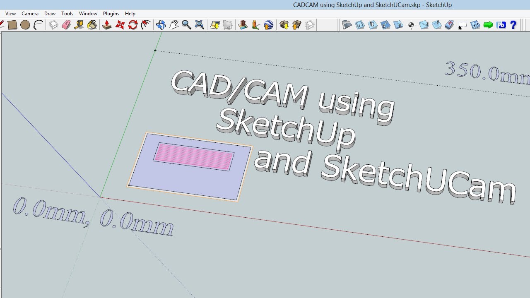Select the Push/Pull tool
The width and height of the screenshot is (530, 298).
pyautogui.click(x=107, y=25)
